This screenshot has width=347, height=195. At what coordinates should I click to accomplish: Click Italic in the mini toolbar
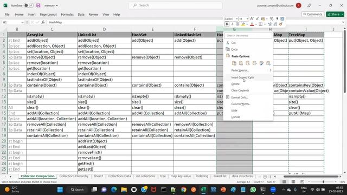(232, 24)
